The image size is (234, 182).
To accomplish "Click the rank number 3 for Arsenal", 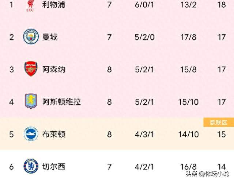I will coord(11,69).
